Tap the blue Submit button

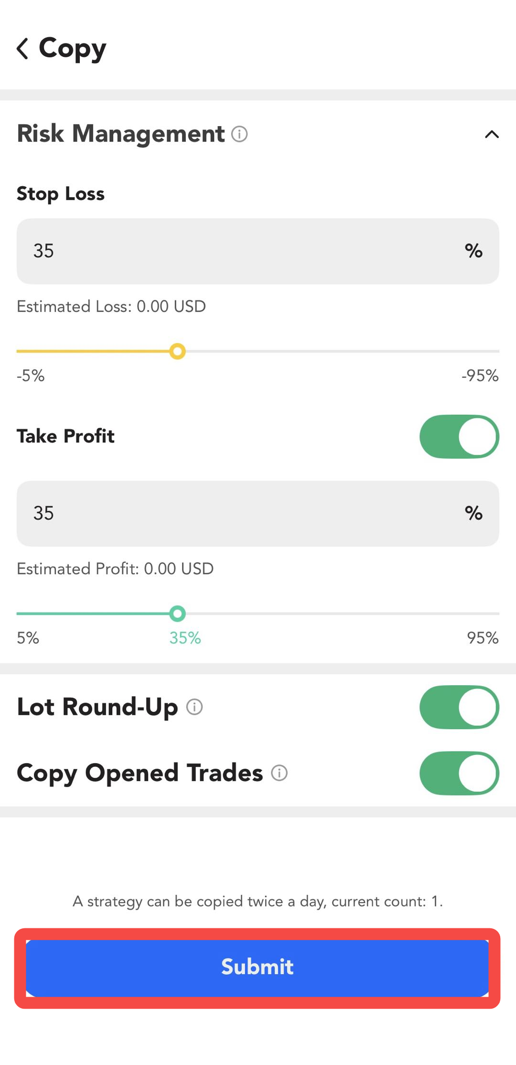[x=257, y=968]
